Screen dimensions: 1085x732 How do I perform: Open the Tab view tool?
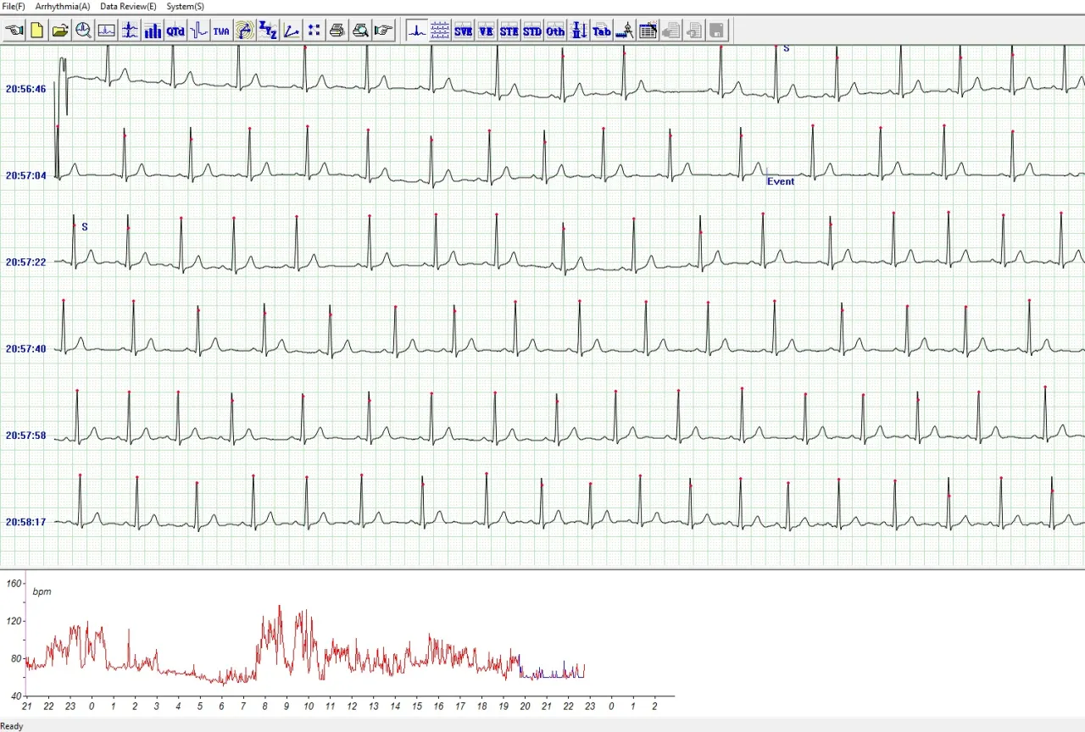[601, 30]
